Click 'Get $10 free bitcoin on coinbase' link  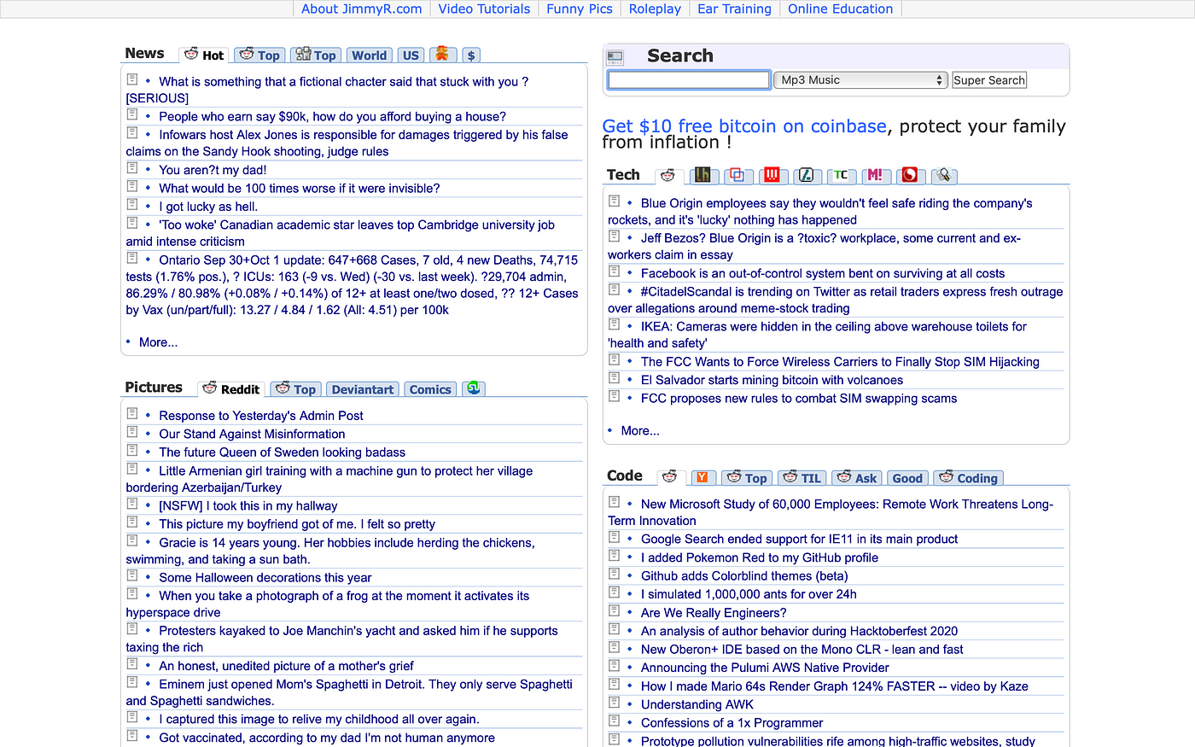[744, 126]
